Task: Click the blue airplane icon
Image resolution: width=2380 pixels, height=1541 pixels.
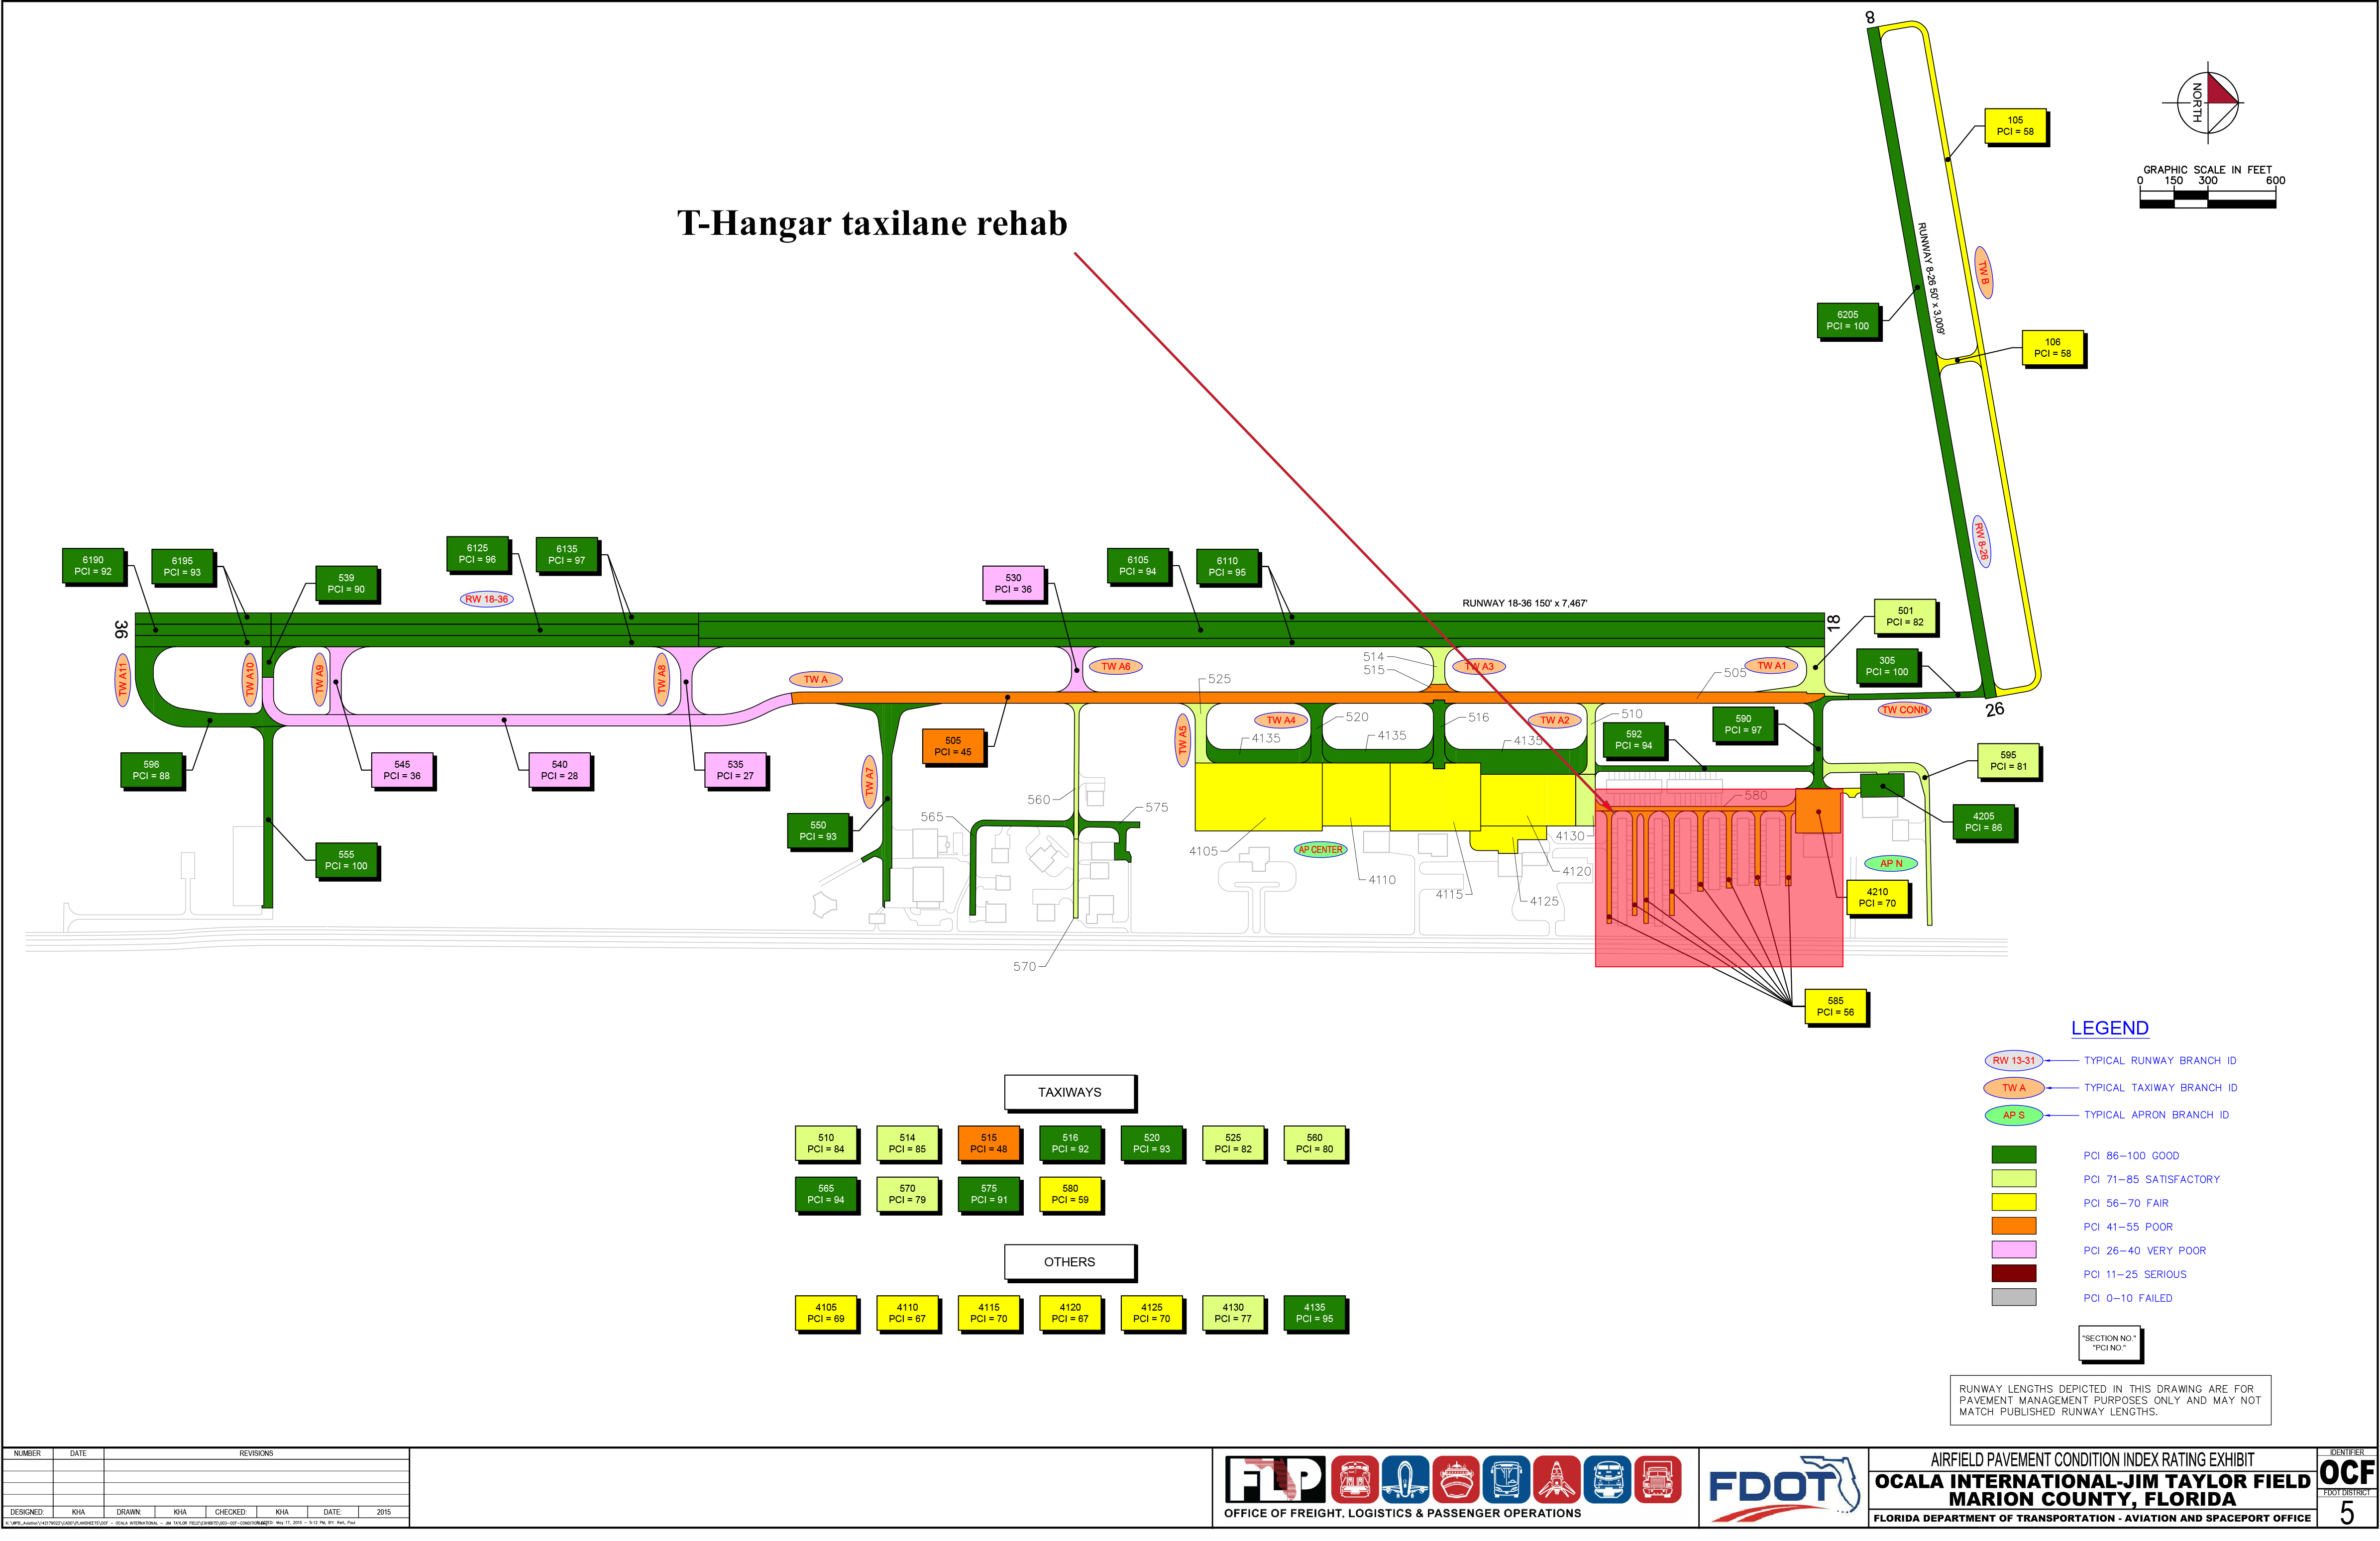Action: point(1405,1479)
